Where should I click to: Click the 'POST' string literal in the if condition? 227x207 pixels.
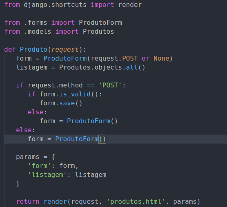tap(110, 85)
